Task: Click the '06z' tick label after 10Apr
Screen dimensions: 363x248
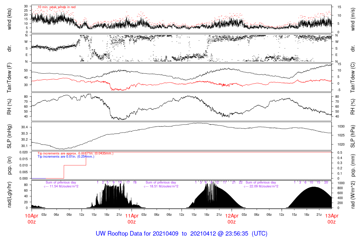Action: 56,215
